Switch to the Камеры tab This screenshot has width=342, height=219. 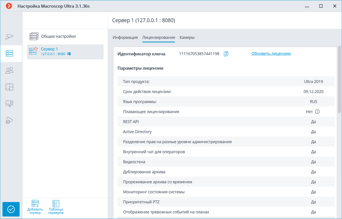pos(187,38)
